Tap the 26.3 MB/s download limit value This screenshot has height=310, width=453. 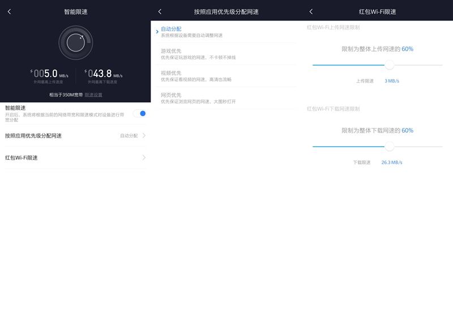tap(392, 162)
